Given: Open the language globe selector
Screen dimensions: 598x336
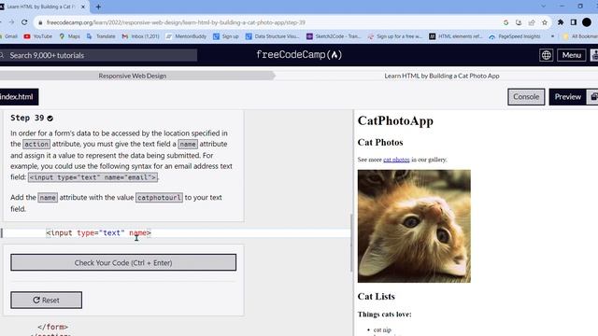Looking at the screenshot, I should (546, 55).
